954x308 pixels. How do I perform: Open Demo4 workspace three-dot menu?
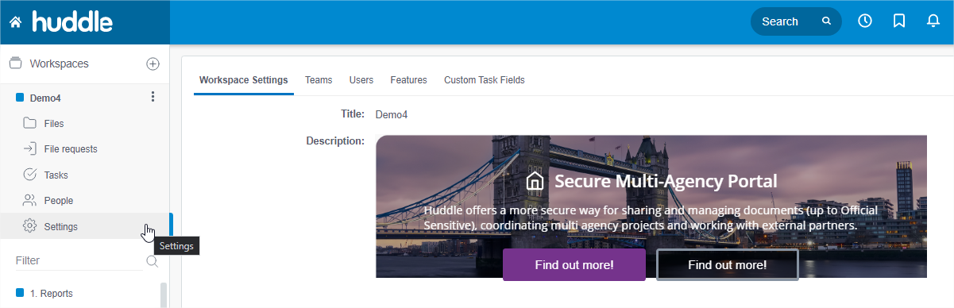coord(153,97)
